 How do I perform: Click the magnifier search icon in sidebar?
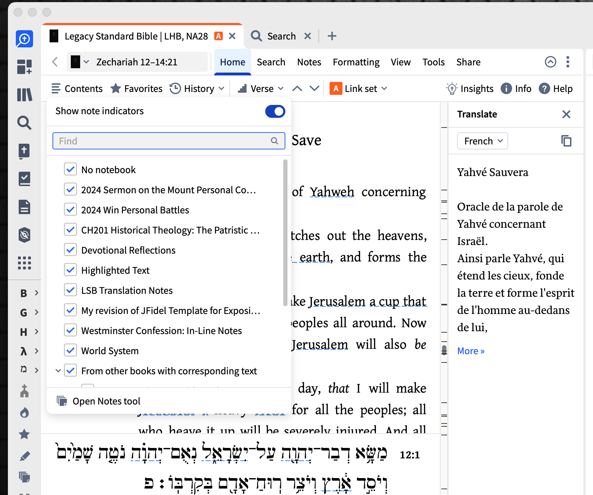coord(24,122)
